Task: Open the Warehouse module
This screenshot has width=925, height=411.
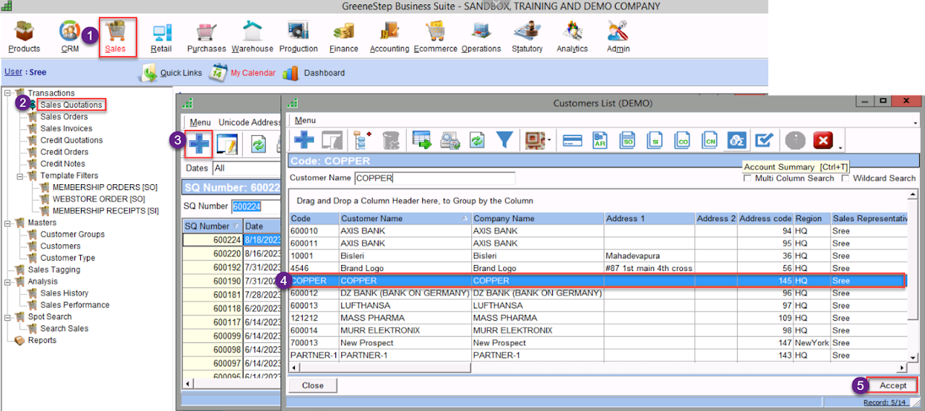Action: tap(252, 33)
